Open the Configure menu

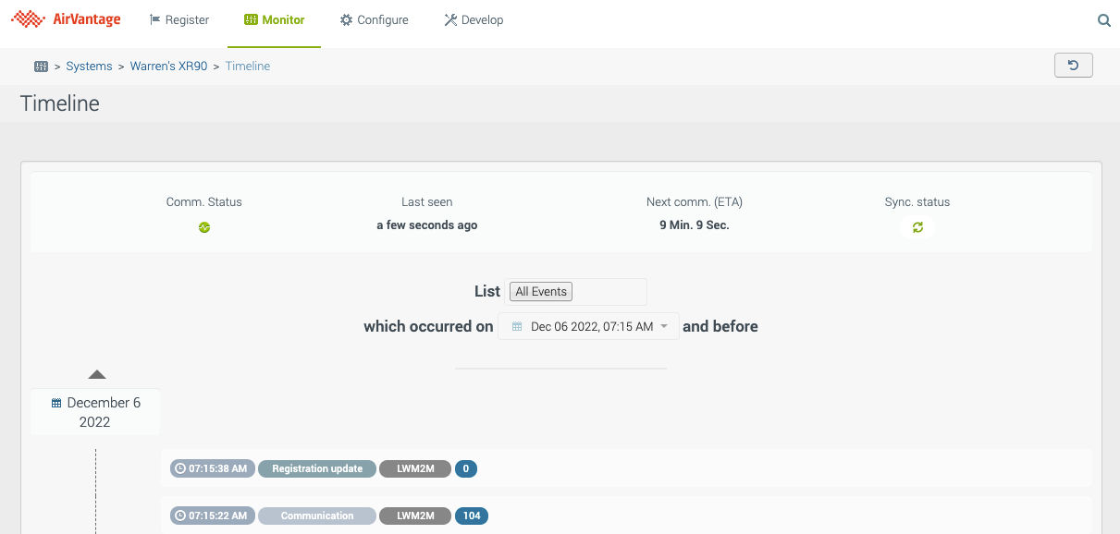coord(374,20)
